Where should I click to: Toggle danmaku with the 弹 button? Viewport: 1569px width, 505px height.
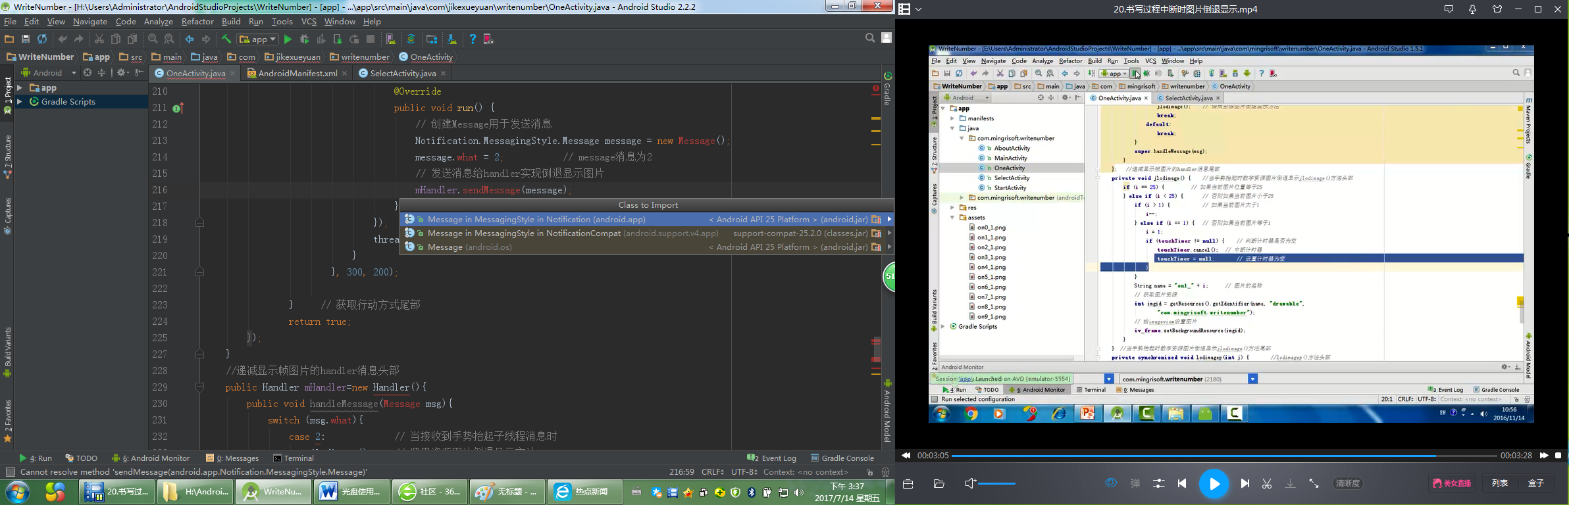coord(1135,483)
